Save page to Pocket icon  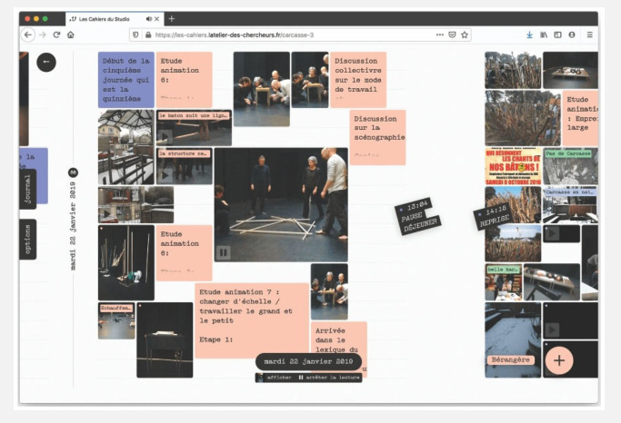(452, 34)
